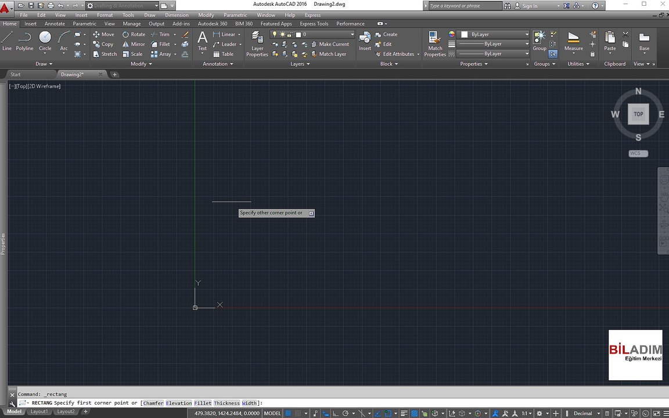Toggle lineweight display in status bar

pyautogui.click(x=404, y=413)
